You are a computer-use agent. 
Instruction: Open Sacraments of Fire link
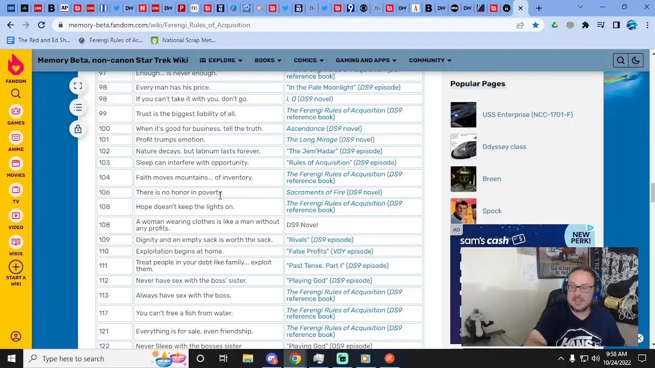pyautogui.click(x=316, y=192)
